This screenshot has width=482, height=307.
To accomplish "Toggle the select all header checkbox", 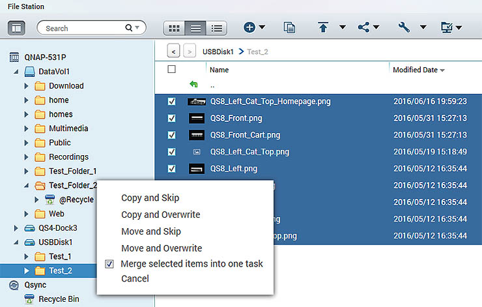I will pos(172,70).
